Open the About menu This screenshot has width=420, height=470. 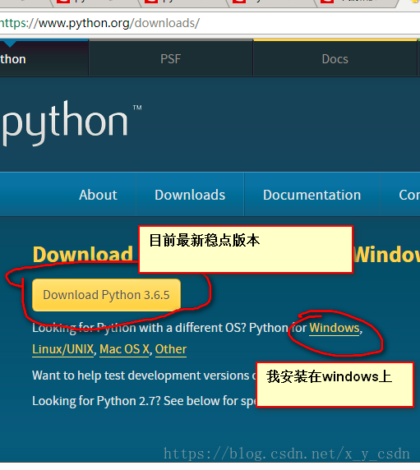click(98, 195)
